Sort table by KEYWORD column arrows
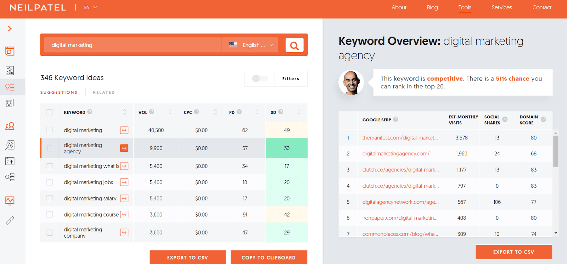Screen dimensions: 567x264 tap(124, 112)
